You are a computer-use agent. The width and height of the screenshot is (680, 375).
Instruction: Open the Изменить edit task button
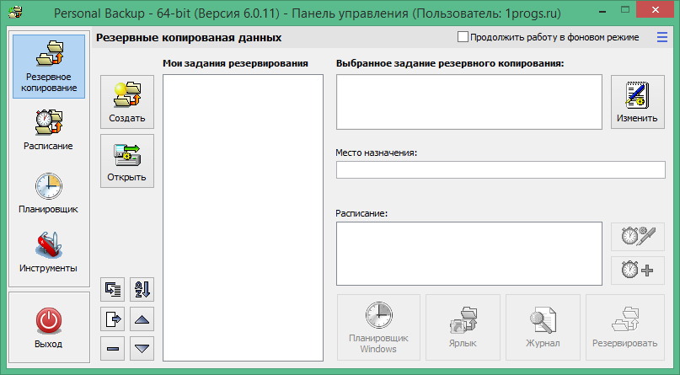637,101
